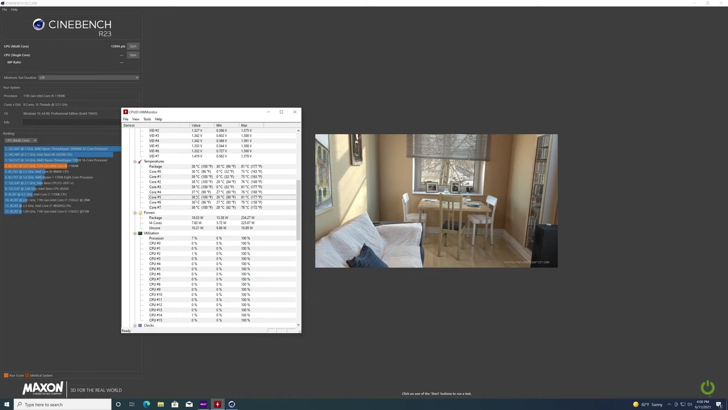This screenshot has width=728, height=410.
Task: Click the HWMonitor vertical scrollbar down arrow
Action: [x=298, y=325]
